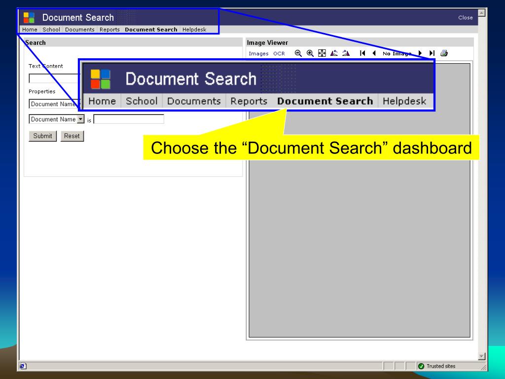This screenshot has width=505, height=379.
Task: Print the image using the printer icon
Action: (x=444, y=53)
